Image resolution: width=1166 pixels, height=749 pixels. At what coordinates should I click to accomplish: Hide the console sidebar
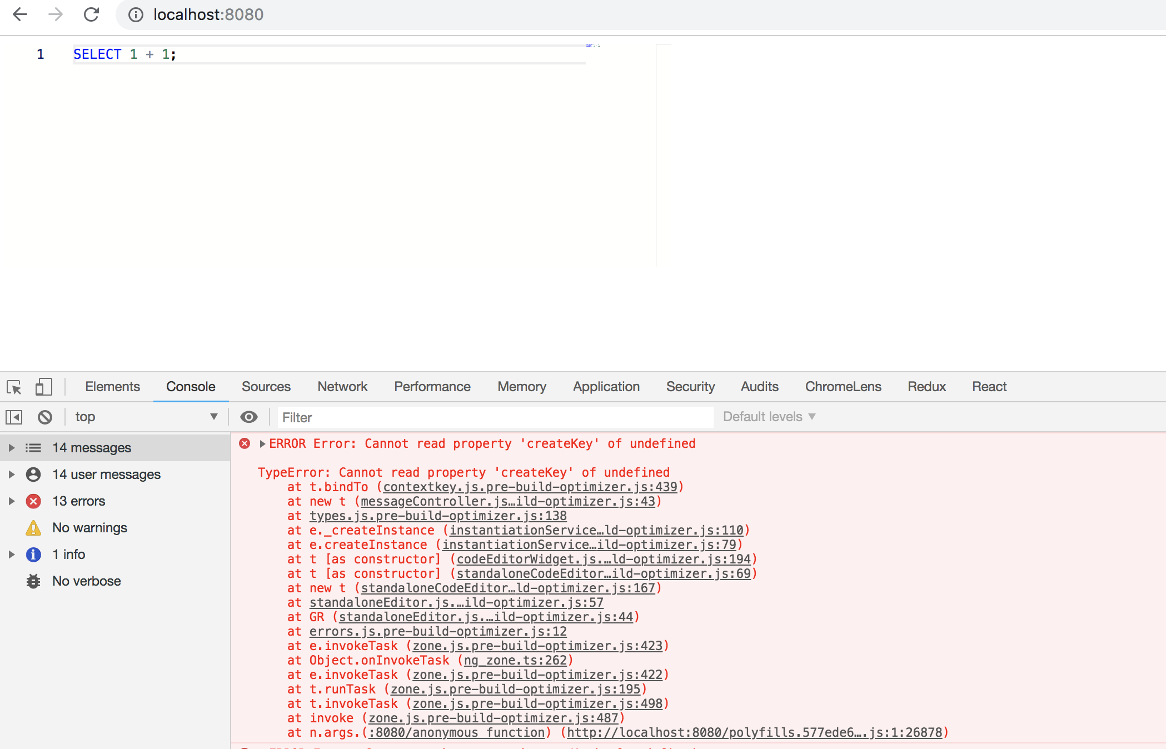click(x=14, y=417)
